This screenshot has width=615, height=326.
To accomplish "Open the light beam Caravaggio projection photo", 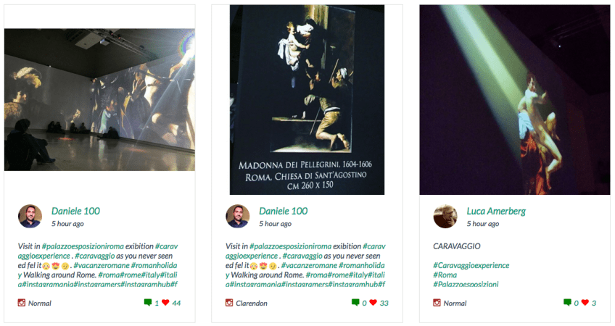I will pyautogui.click(x=515, y=99).
